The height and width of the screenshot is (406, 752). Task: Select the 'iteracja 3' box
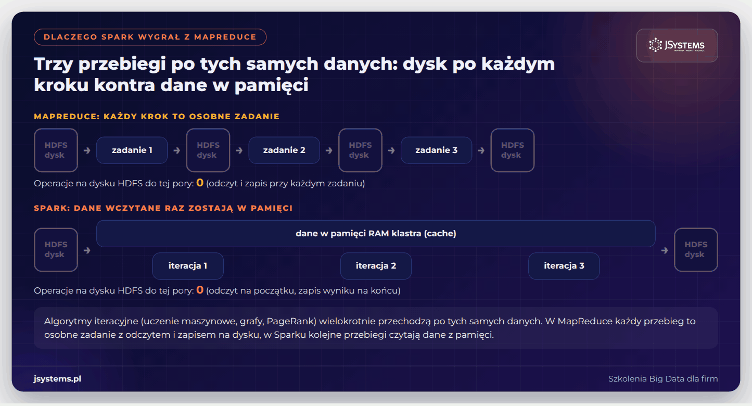pos(564,266)
